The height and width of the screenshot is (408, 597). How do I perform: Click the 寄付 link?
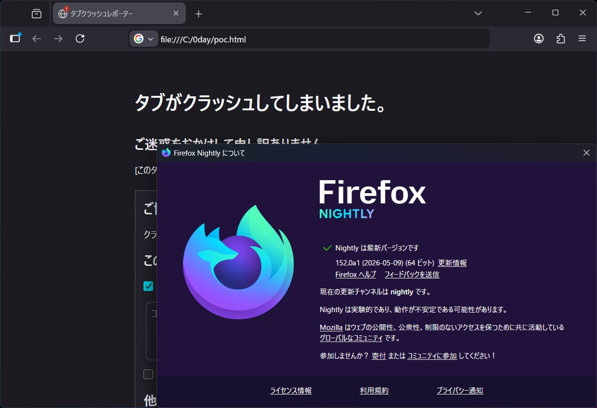click(378, 356)
